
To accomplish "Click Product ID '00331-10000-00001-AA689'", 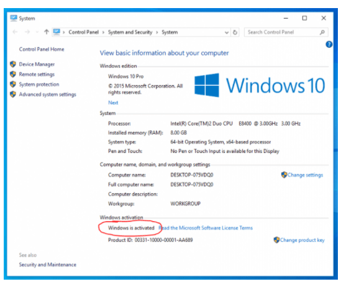I will pyautogui.click(x=163, y=240).
